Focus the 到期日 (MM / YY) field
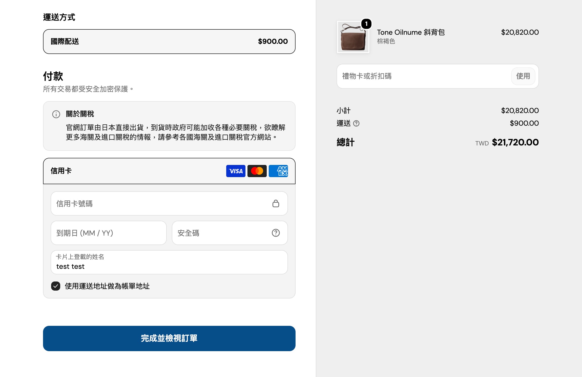Image resolution: width=582 pixels, height=377 pixels. point(109,233)
